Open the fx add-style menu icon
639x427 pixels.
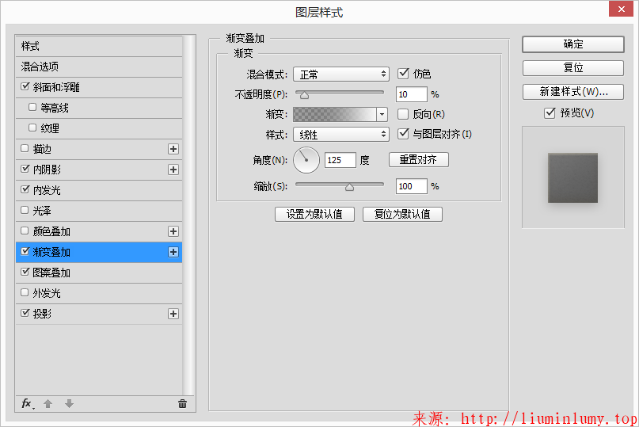27,404
